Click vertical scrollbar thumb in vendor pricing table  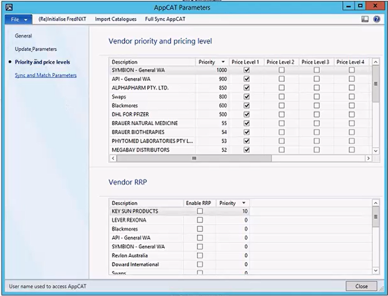tap(376, 84)
